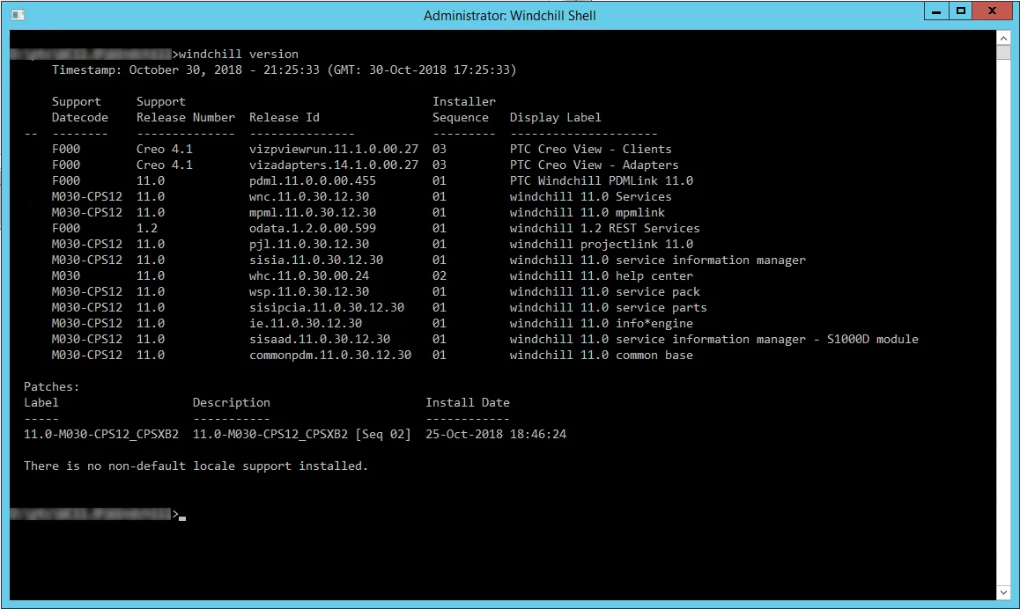
Task: Click 'There is no non-default locale' message
Action: (196, 466)
